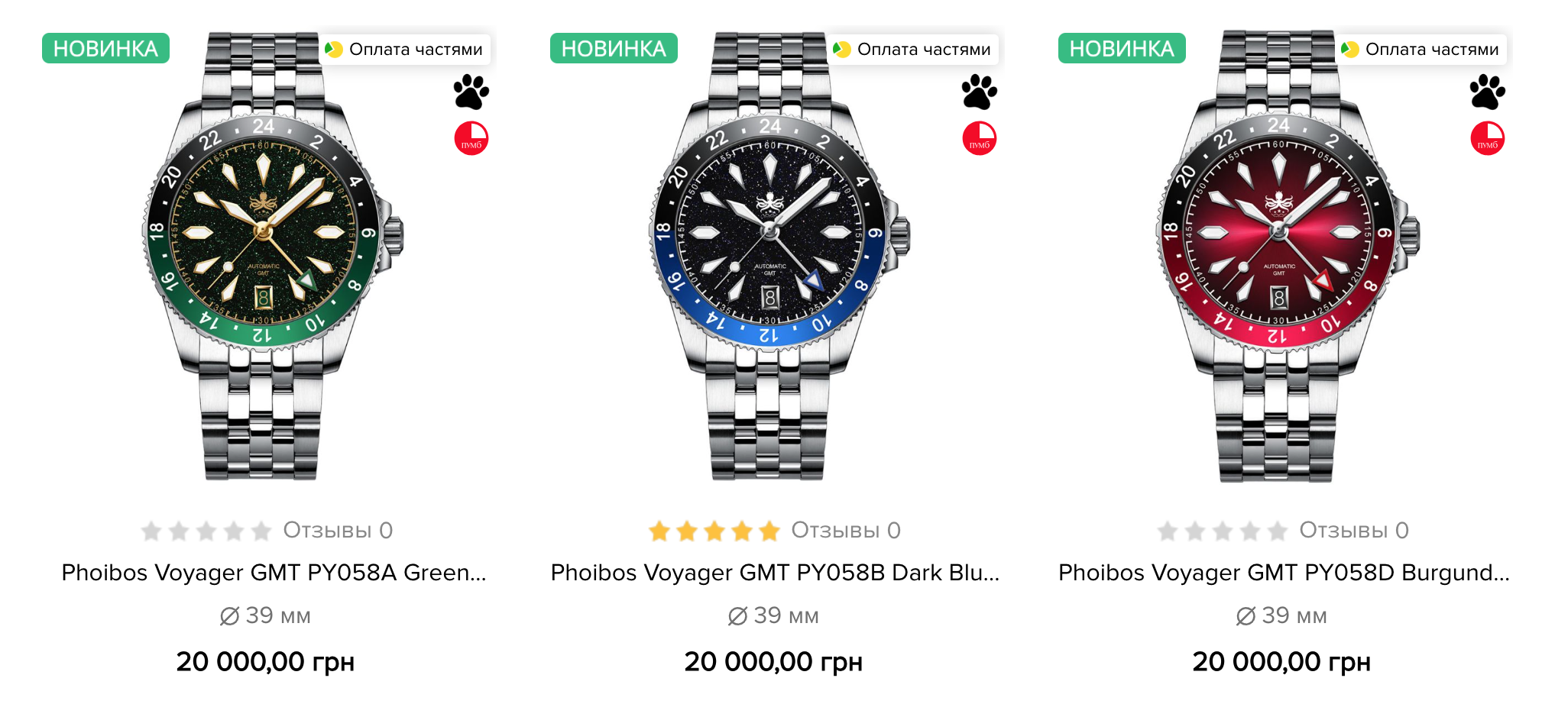
Task: Click 'Оплата частями' badge on burgundy watch
Action: click(1421, 49)
